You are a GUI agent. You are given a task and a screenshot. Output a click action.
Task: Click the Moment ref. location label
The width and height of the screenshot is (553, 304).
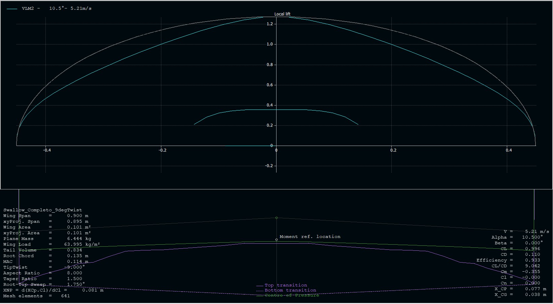coord(310,237)
